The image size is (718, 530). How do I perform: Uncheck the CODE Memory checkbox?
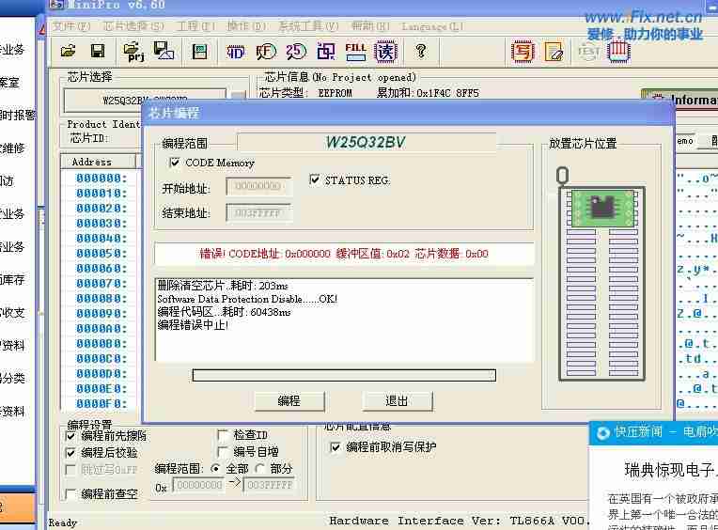(x=175, y=164)
